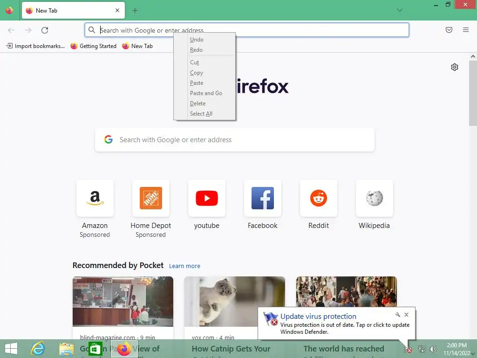Focus the page's Google search box
Viewport: 477px width, 358px height.
(235, 140)
